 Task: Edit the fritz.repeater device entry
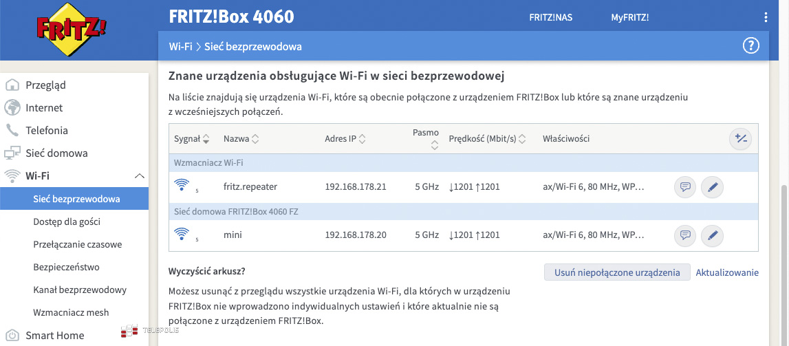tap(712, 187)
